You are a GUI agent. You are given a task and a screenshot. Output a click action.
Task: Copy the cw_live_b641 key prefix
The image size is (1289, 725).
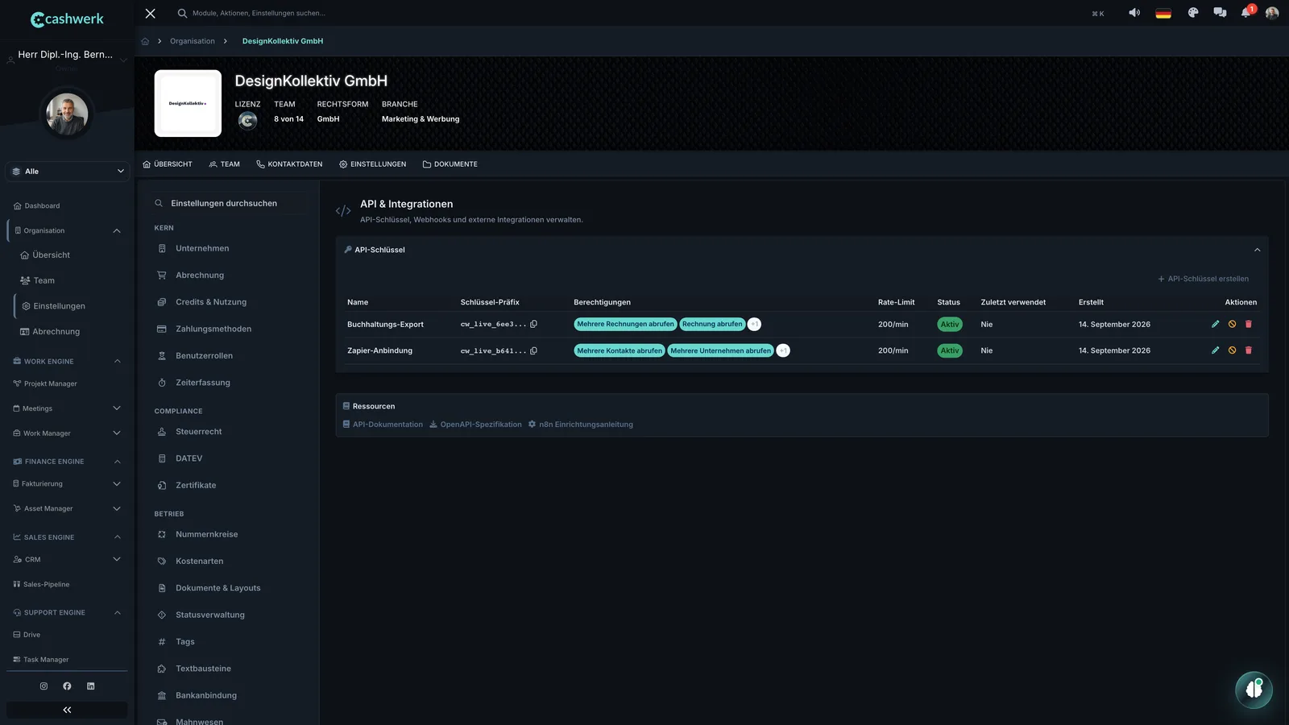(533, 350)
